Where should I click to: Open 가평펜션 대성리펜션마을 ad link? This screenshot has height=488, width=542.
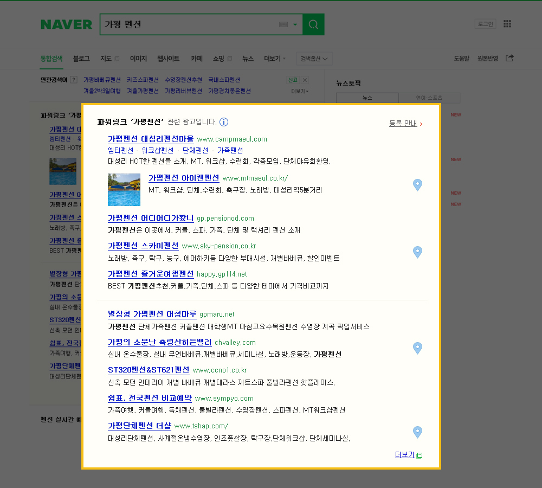click(151, 139)
